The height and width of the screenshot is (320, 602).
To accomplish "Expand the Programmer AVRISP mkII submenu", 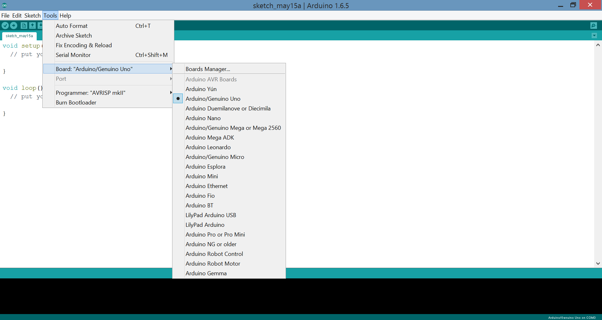I will click(x=108, y=93).
